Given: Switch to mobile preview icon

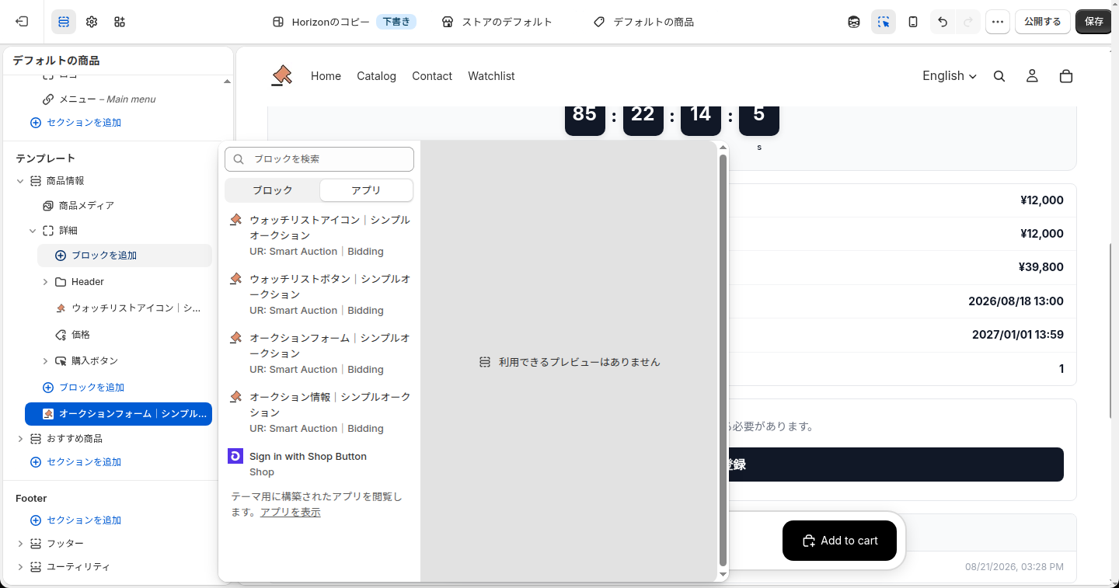Looking at the screenshot, I should (x=913, y=22).
